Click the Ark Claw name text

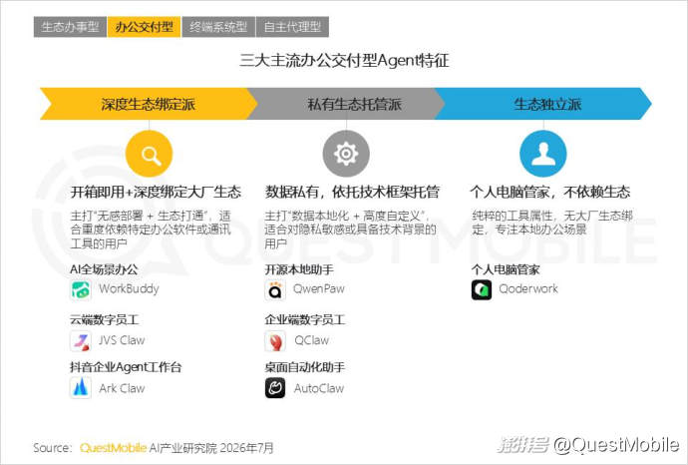click(x=122, y=388)
